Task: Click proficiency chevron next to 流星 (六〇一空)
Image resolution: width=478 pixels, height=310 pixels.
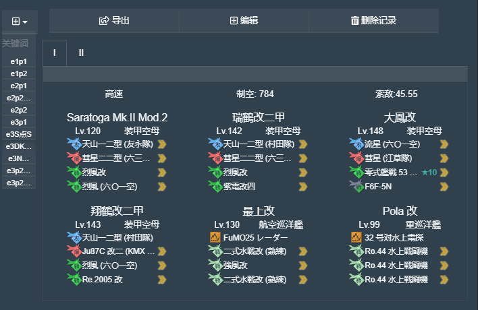Action: pos(444,144)
